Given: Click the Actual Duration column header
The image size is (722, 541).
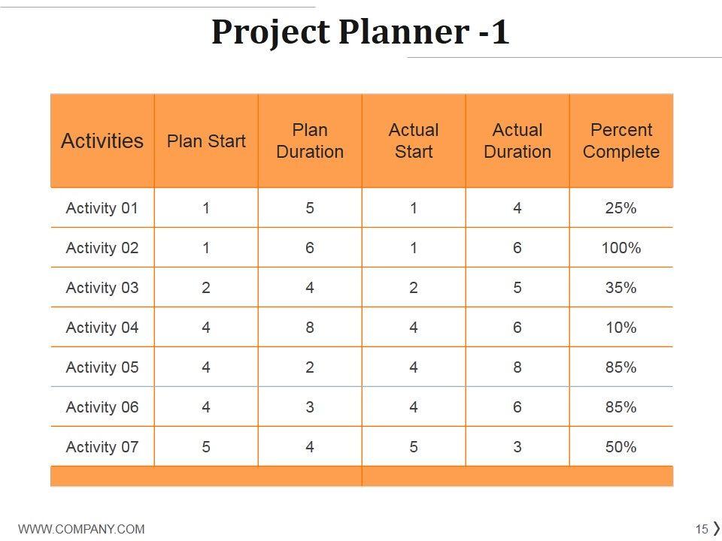Looking at the screenshot, I should coord(517,141).
